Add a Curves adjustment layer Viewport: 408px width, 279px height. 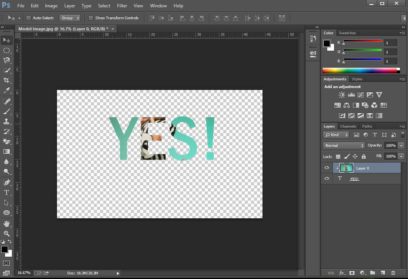click(360, 95)
